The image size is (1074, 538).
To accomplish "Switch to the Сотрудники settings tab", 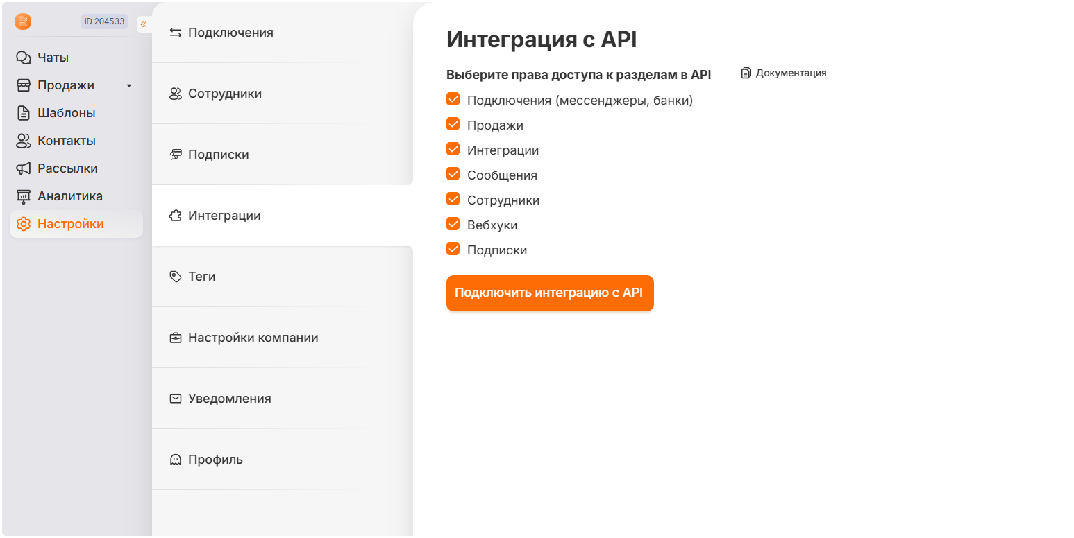I will click(x=224, y=94).
